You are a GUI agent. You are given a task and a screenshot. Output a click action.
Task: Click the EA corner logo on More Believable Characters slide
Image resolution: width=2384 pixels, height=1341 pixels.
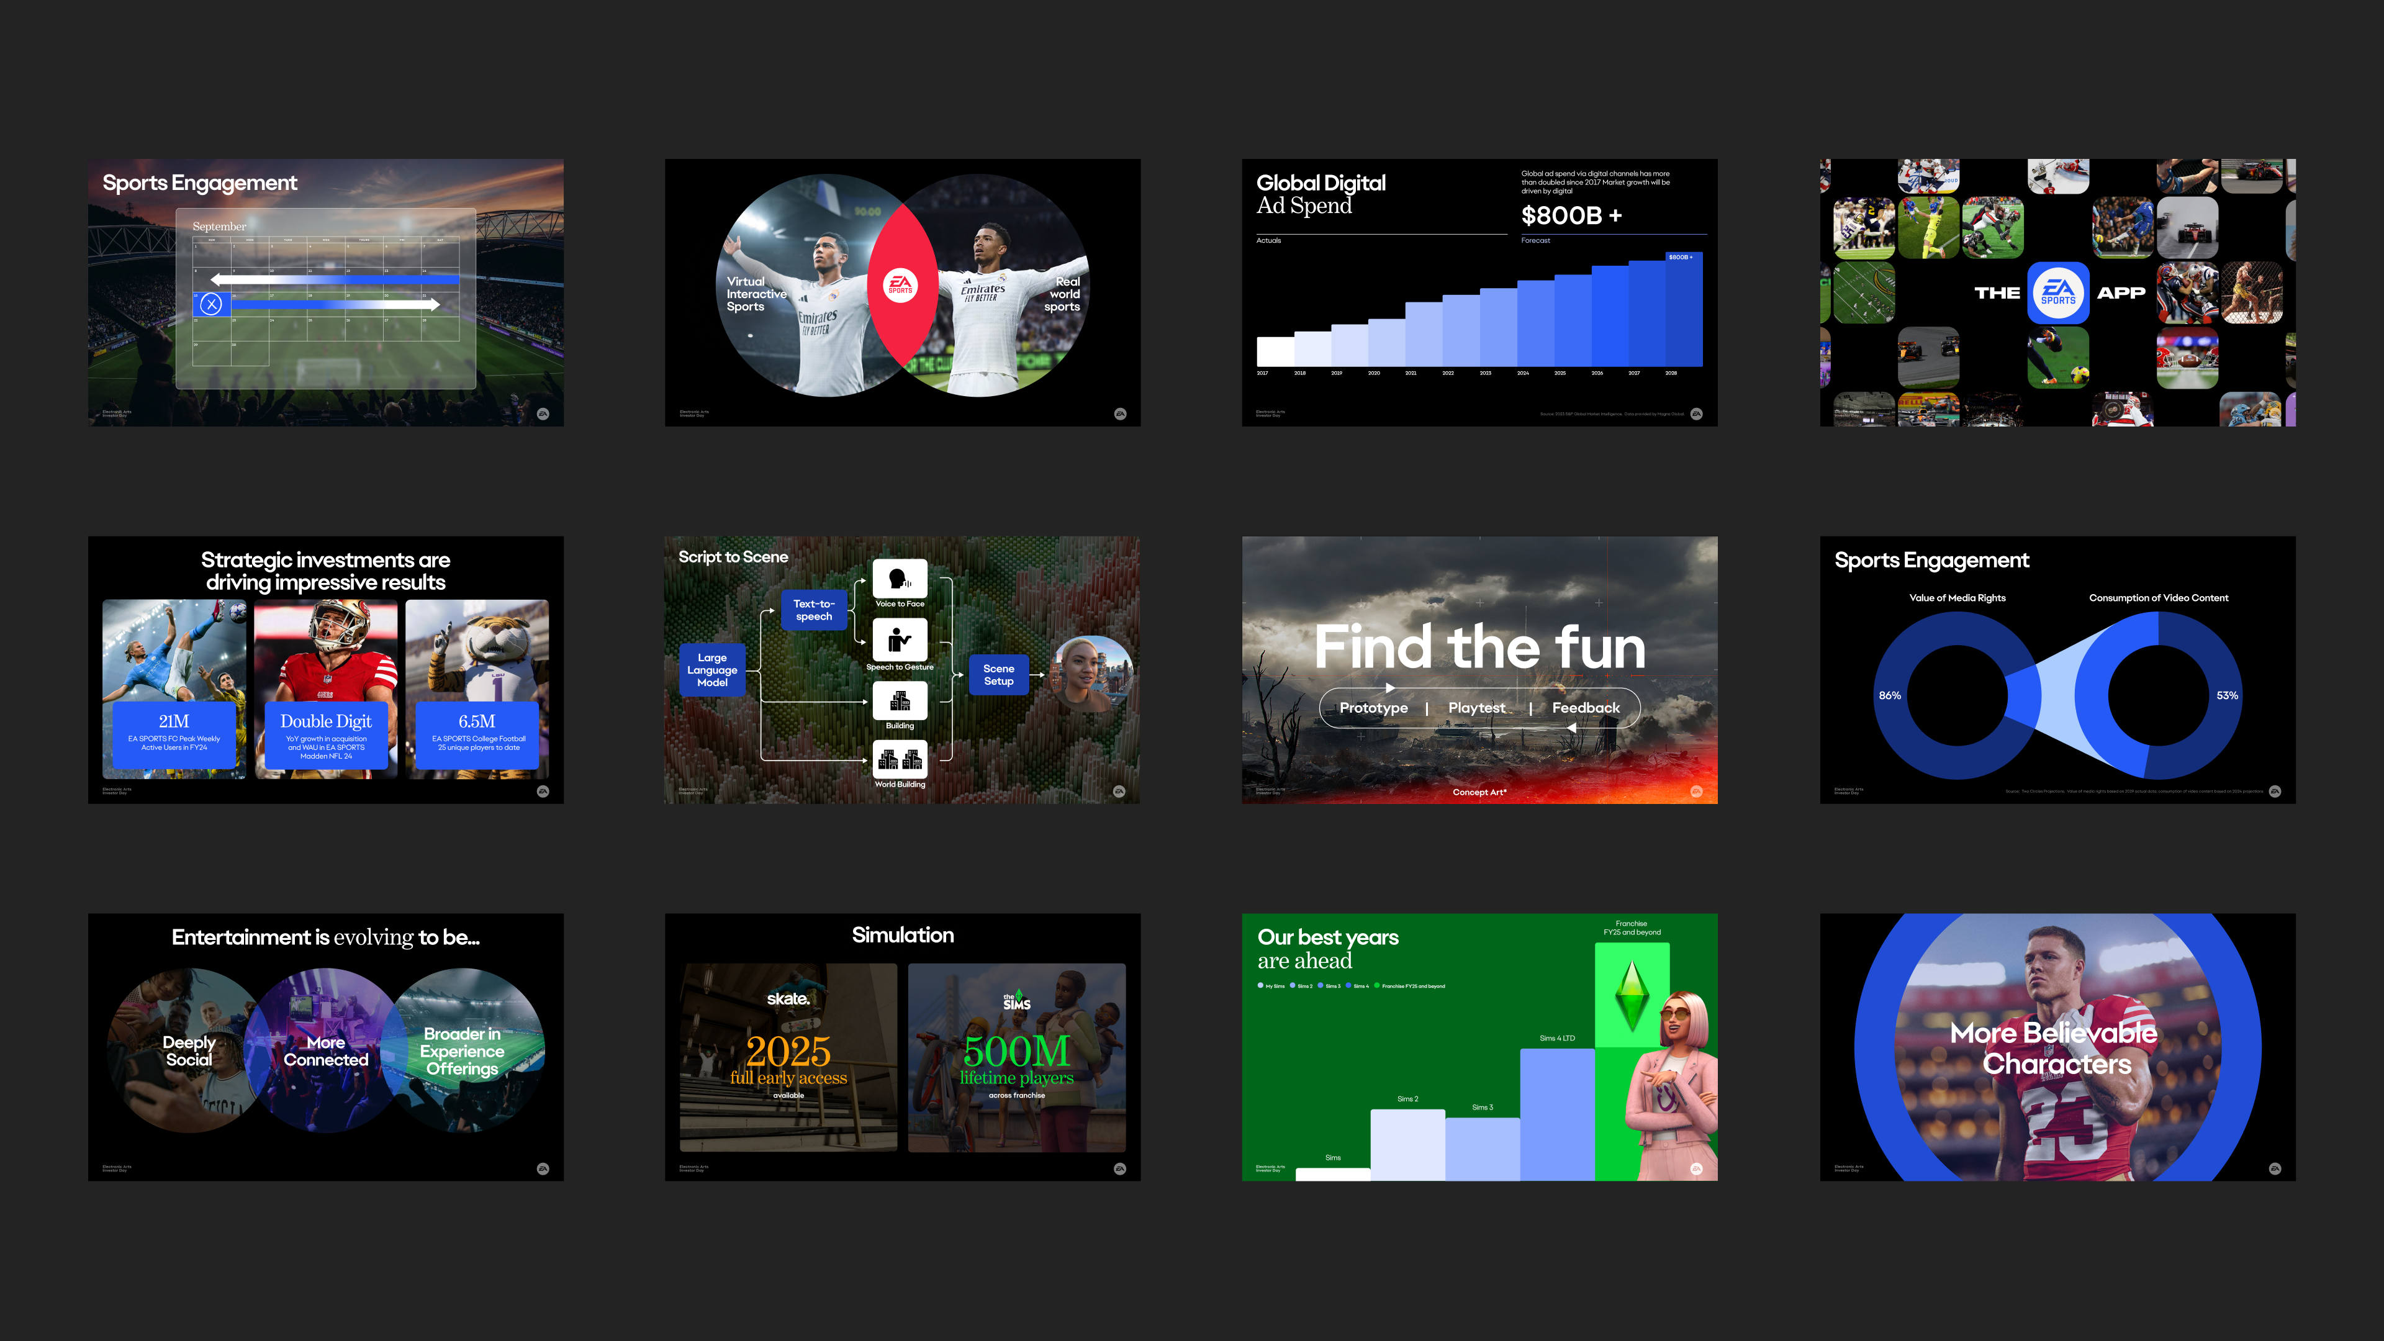pos(2275,1169)
